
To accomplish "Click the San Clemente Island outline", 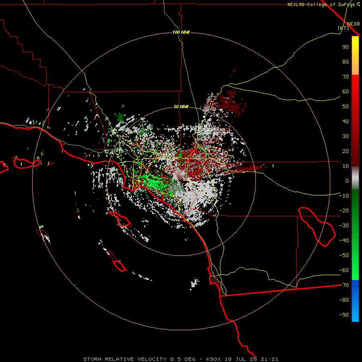I will coord(120,265).
